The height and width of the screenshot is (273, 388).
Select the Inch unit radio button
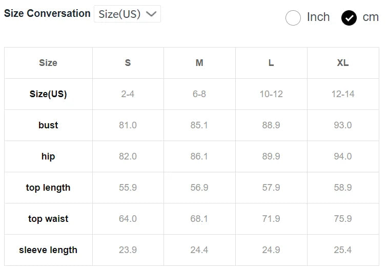point(293,18)
